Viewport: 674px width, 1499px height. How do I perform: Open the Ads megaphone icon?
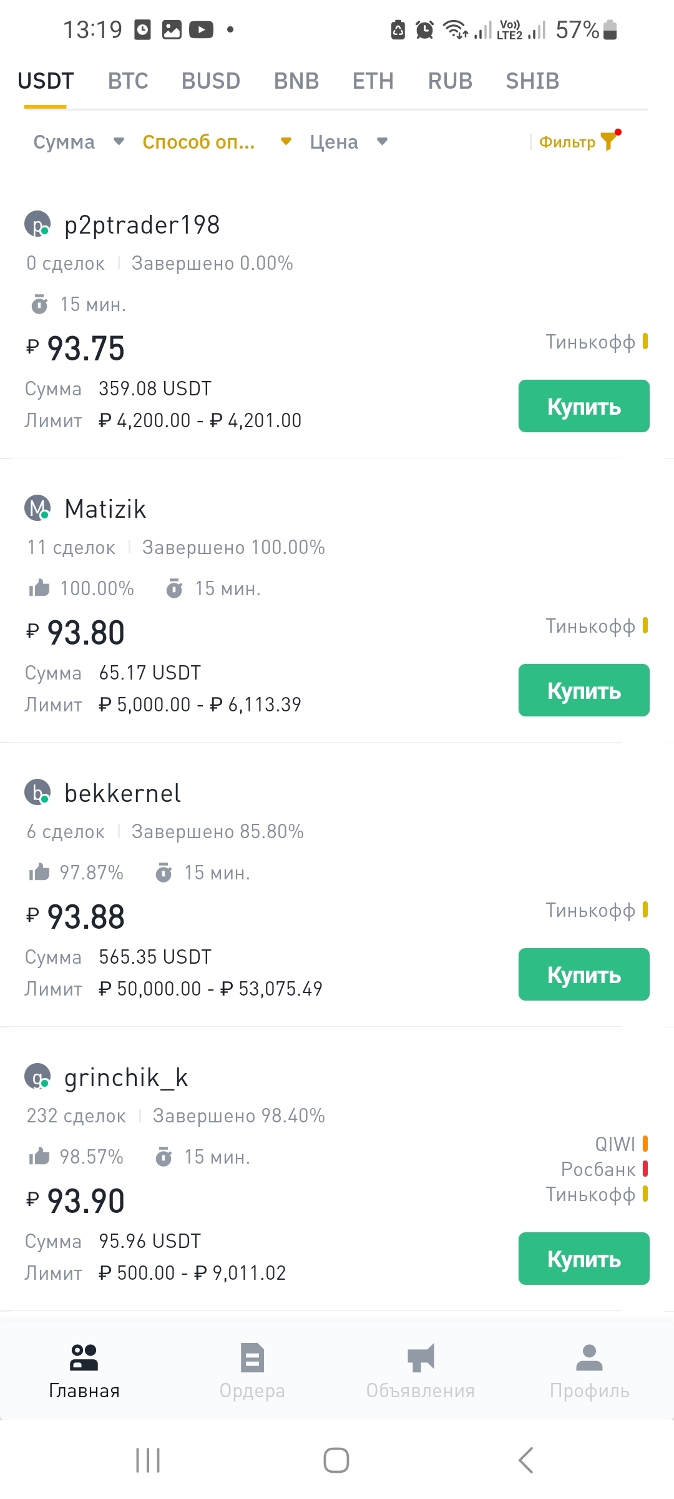[421, 1357]
